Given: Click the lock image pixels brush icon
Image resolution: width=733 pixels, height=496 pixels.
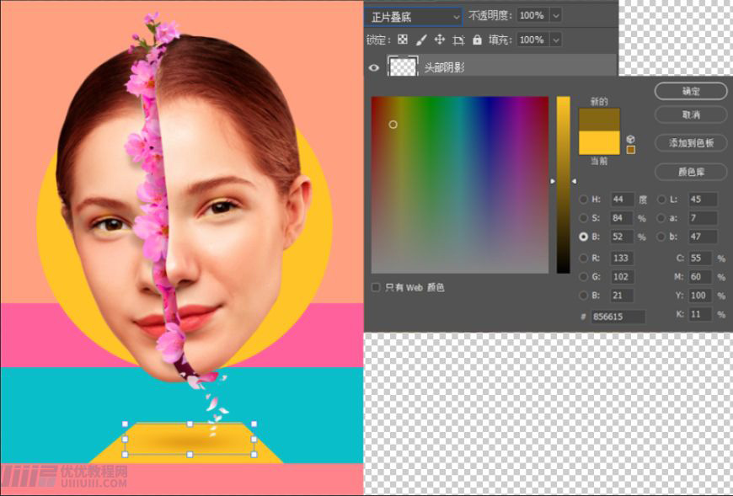Looking at the screenshot, I should click(422, 40).
